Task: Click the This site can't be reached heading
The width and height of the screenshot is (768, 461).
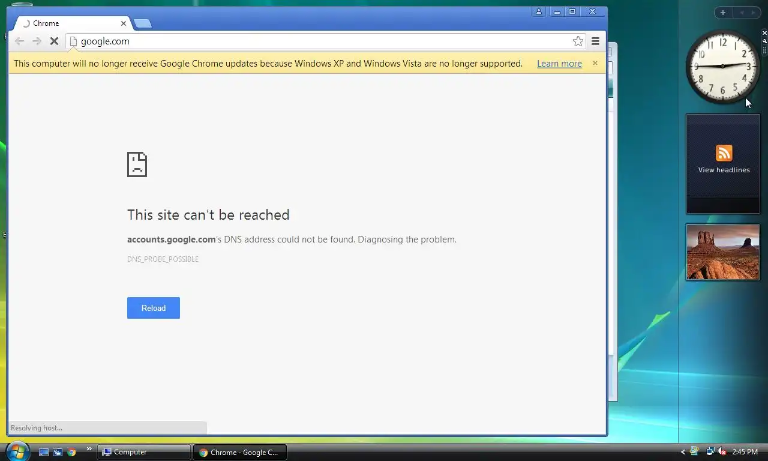Action: coord(208,215)
